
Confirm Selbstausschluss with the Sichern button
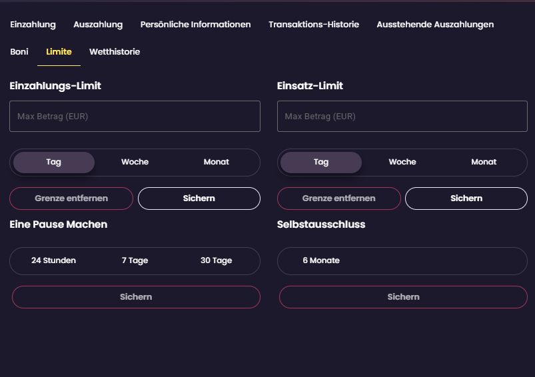coord(403,297)
